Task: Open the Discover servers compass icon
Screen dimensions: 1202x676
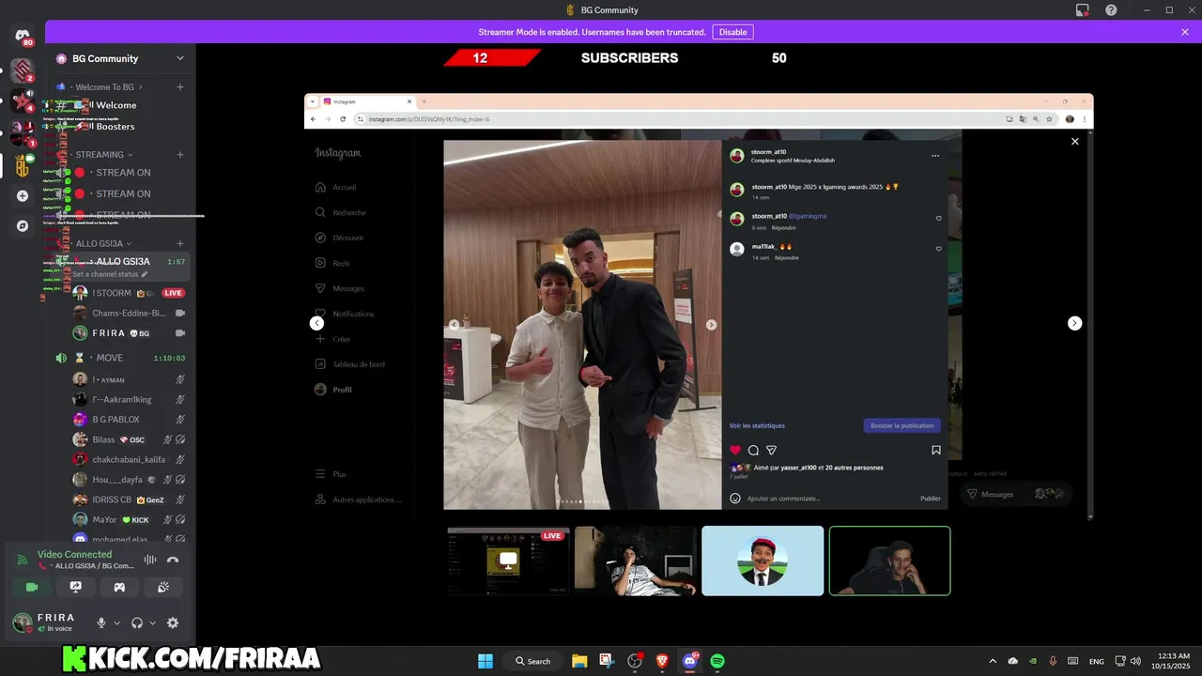Action: pos(23,226)
